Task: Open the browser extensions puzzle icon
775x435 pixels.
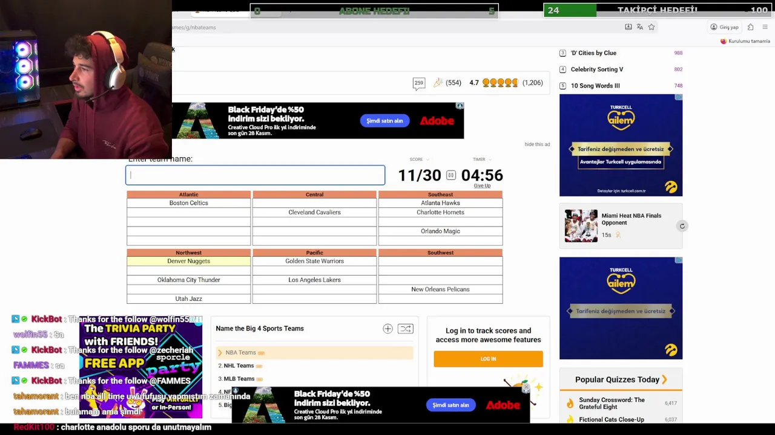Action: [x=750, y=27]
